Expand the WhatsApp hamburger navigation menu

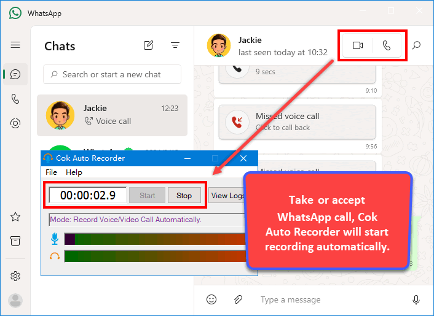[x=15, y=45]
